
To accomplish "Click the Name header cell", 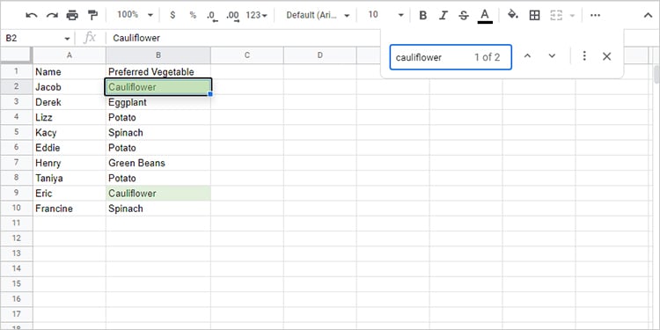I will click(x=70, y=72).
